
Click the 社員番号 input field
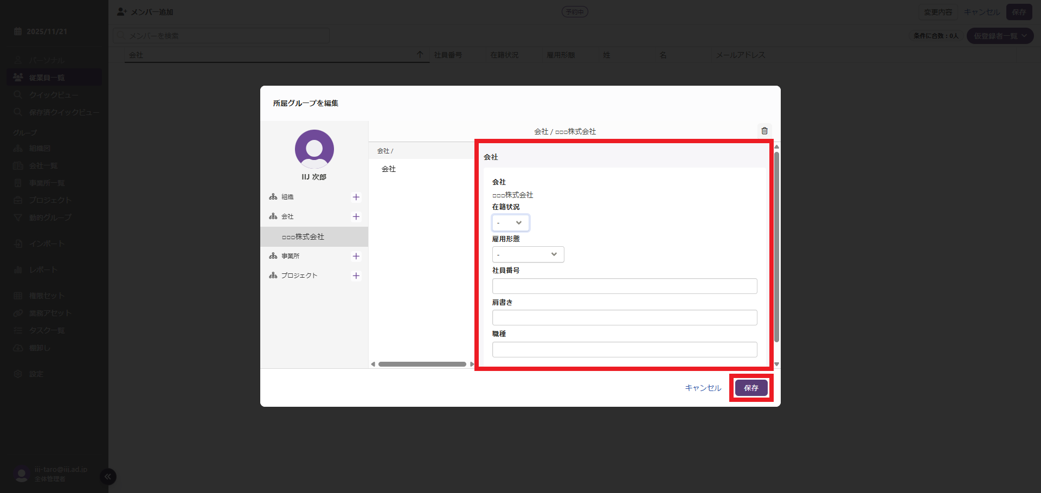pyautogui.click(x=624, y=286)
